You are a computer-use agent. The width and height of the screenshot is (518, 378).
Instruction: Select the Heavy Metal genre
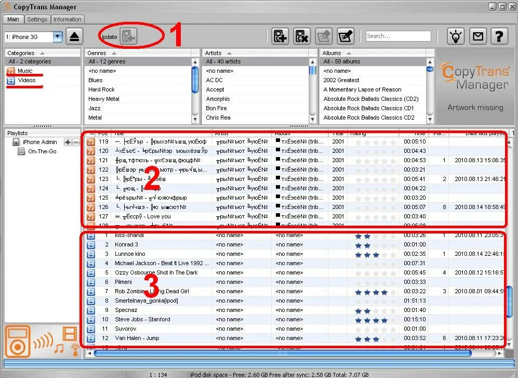coord(138,99)
